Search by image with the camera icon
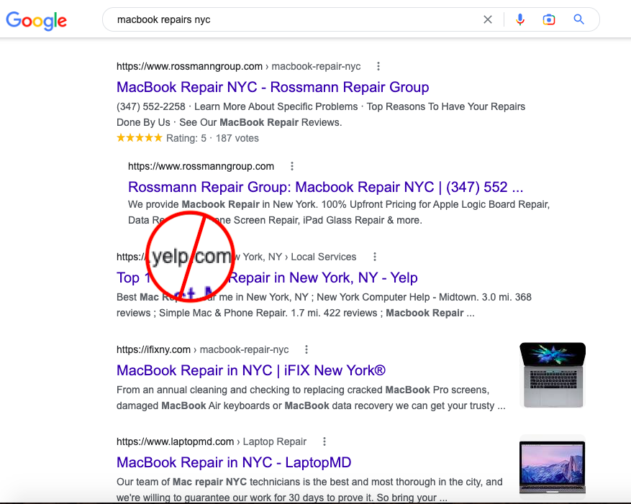The image size is (631, 504). point(549,19)
